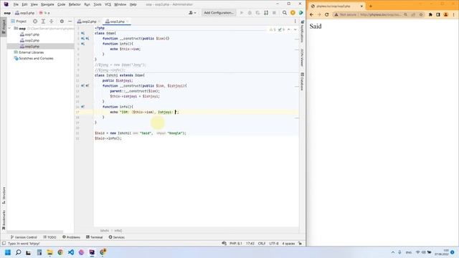Open the Navigate menu

[x=47, y=4]
